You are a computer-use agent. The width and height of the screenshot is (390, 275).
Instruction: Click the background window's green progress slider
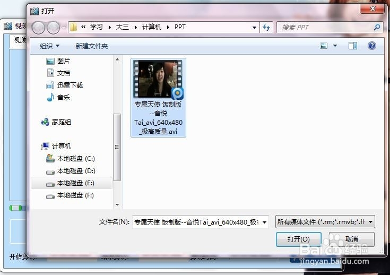[x=15, y=208]
